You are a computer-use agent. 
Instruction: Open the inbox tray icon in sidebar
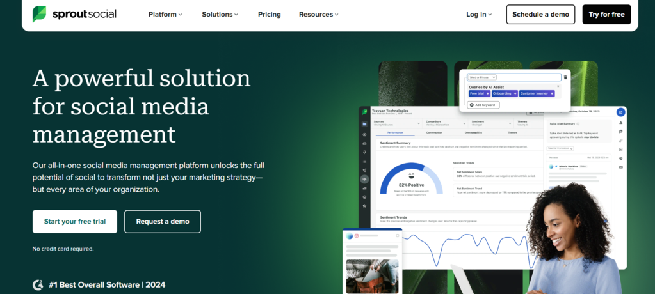365,143
